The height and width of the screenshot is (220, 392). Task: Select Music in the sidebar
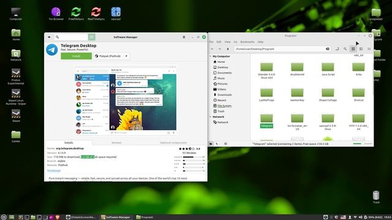(221, 78)
